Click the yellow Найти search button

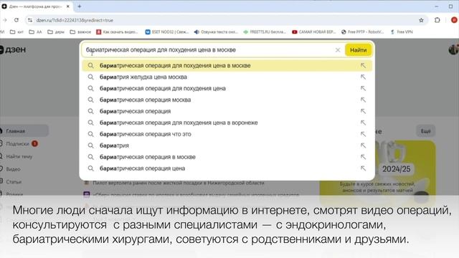[359, 50]
